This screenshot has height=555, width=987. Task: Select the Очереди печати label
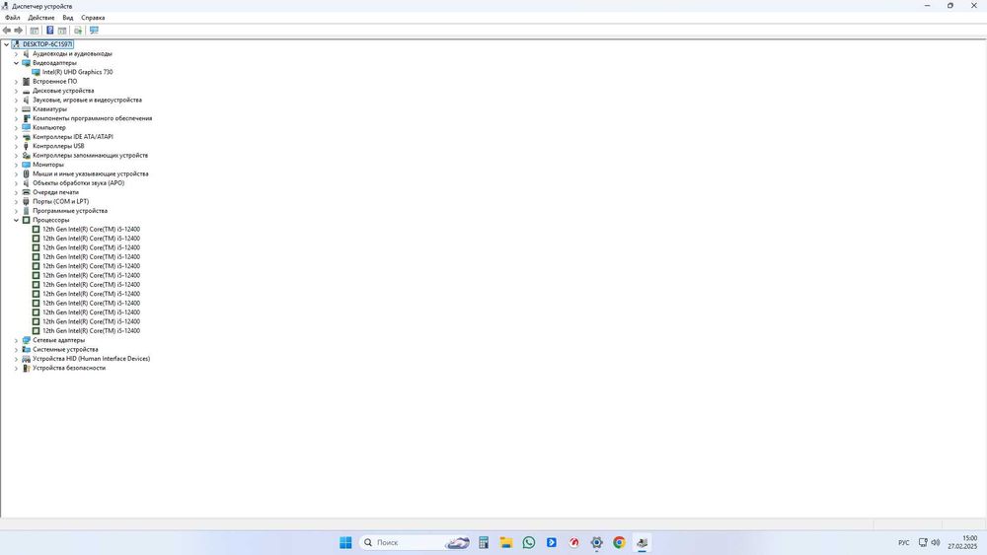pos(55,192)
